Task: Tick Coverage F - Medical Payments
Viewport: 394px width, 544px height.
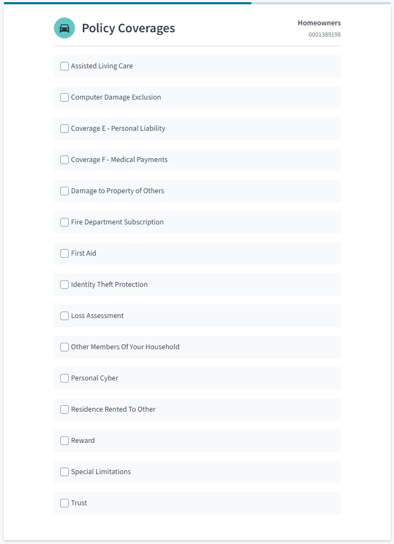Action: coord(65,160)
